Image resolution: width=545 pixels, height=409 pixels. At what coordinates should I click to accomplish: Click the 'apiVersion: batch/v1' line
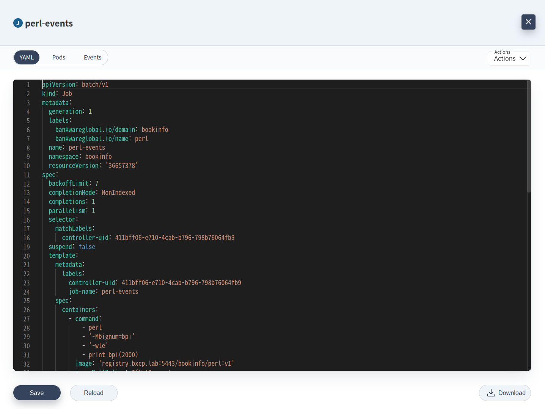[x=75, y=85]
